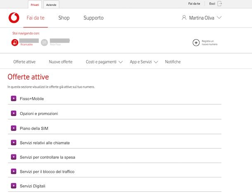Screen dimensions: 252x196
Task: Open the App e Servizi dropdown
Action: (144, 62)
